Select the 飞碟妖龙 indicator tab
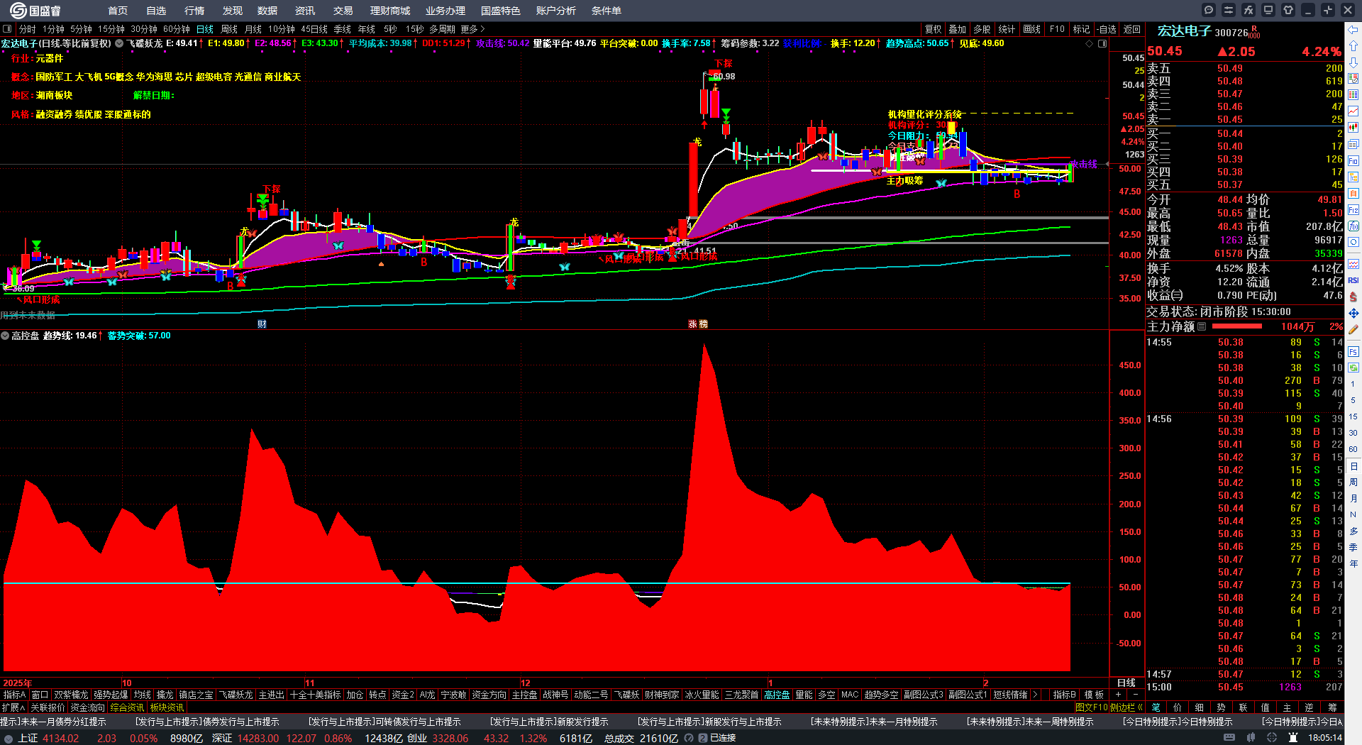Image resolution: width=1362 pixels, height=745 pixels. [236, 695]
